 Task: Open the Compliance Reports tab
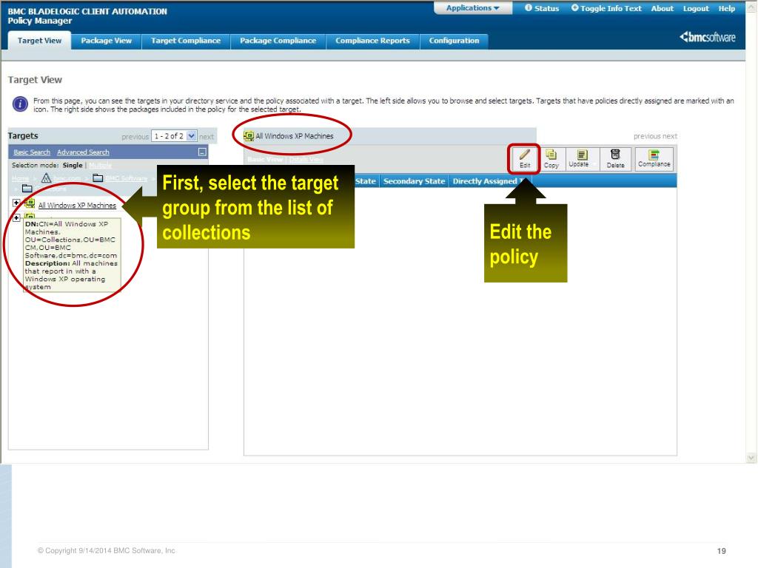[373, 41]
